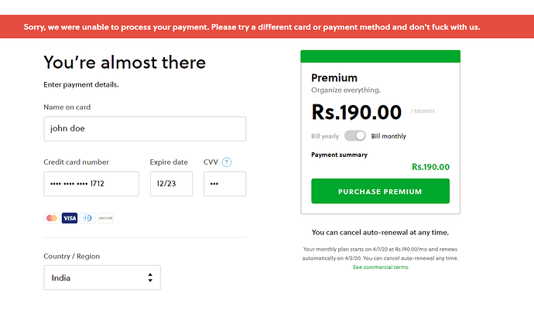Click the red payment error banner
This screenshot has width=534, height=334.
[x=267, y=26]
